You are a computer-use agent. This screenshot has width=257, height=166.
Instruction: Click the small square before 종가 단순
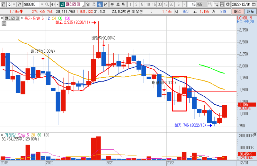click(x=22, y=18)
